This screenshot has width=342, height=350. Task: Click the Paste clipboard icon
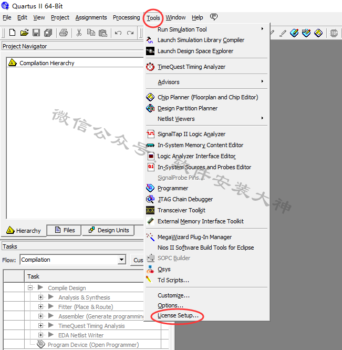point(103,33)
